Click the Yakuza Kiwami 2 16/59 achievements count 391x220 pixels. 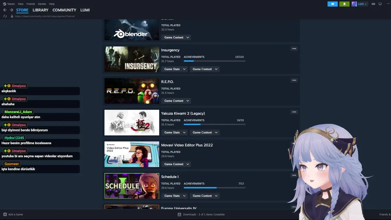(x=240, y=120)
